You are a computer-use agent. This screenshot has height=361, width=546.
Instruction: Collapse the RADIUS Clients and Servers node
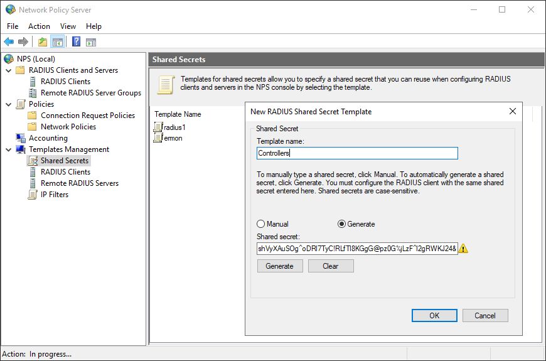[x=8, y=70]
